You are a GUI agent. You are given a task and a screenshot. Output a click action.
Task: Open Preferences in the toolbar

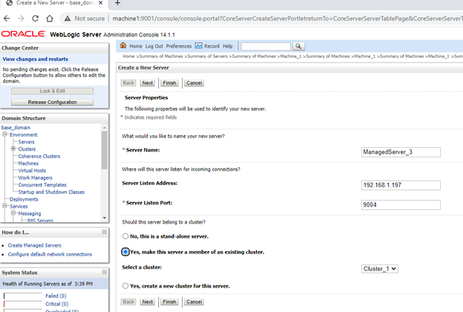point(179,46)
